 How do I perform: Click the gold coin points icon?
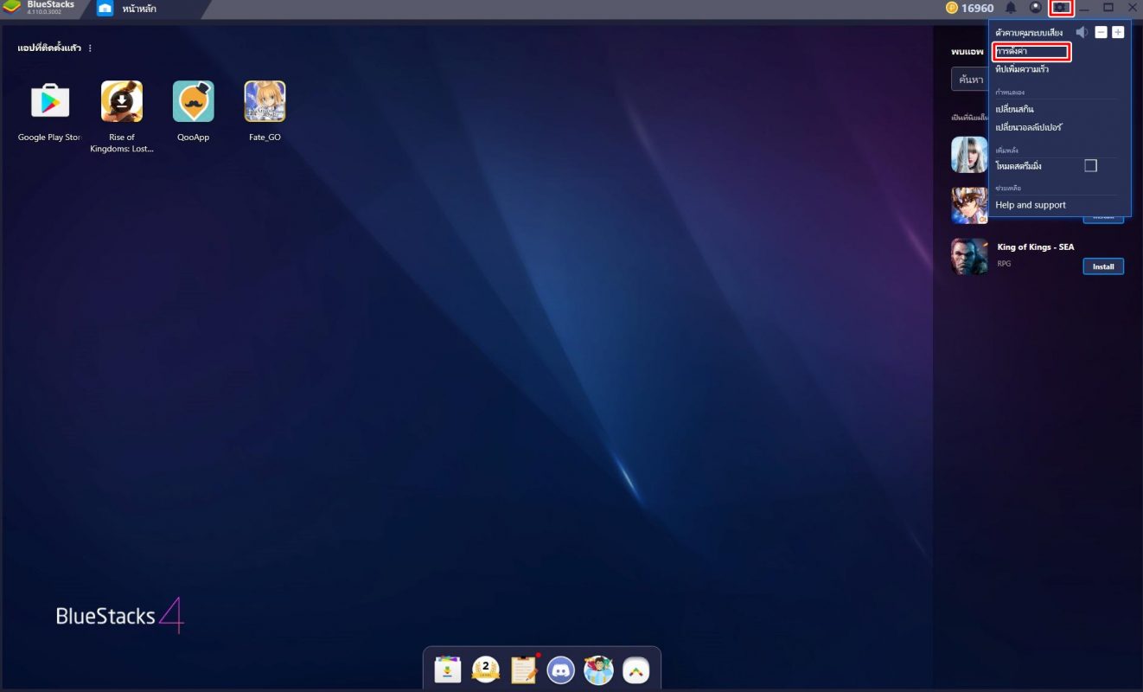point(952,8)
